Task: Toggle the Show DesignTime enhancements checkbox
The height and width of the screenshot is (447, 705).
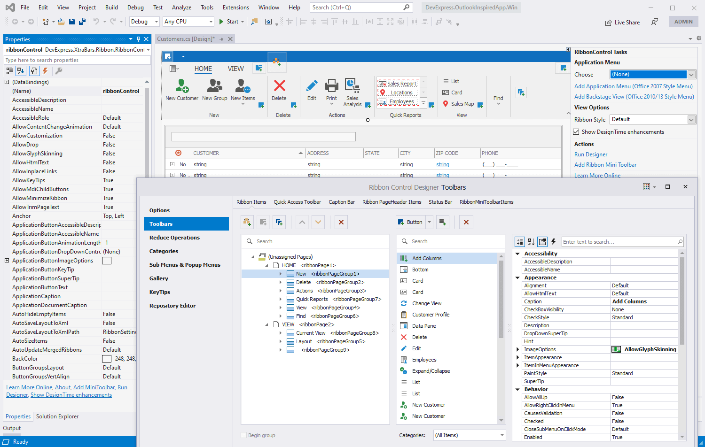Action: pos(577,131)
